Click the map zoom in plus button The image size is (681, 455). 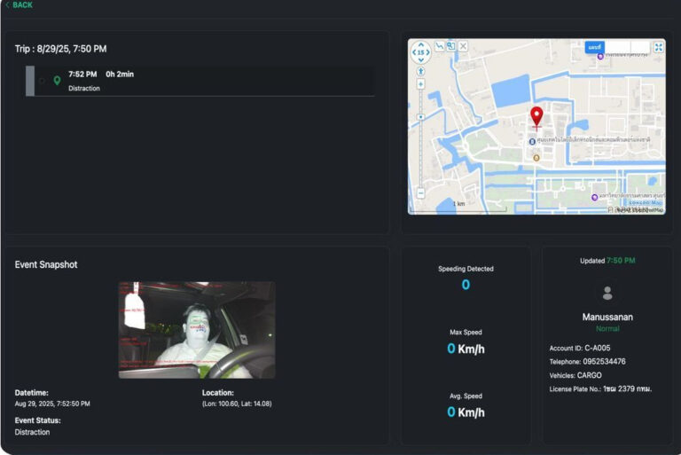(420, 84)
